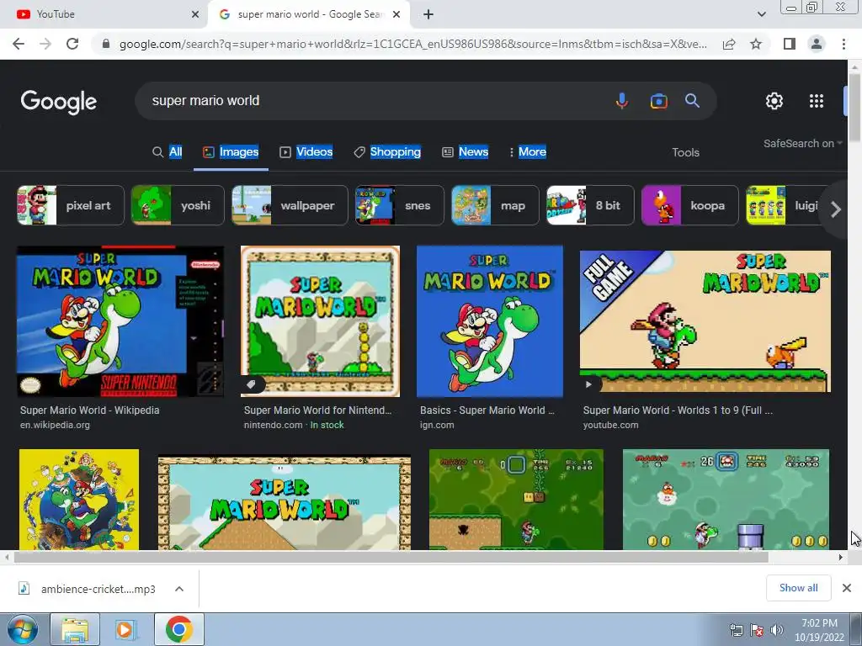Open the tab search dropdown arrow
This screenshot has height=646, width=862.
coord(761,14)
